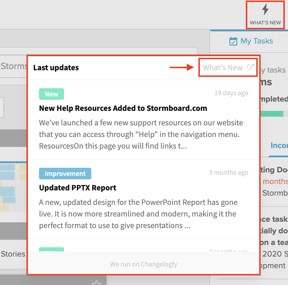Open the New Help Resources Added to Stormboard.com title
Image resolution: width=288 pixels, height=285 pixels.
[x=123, y=108]
